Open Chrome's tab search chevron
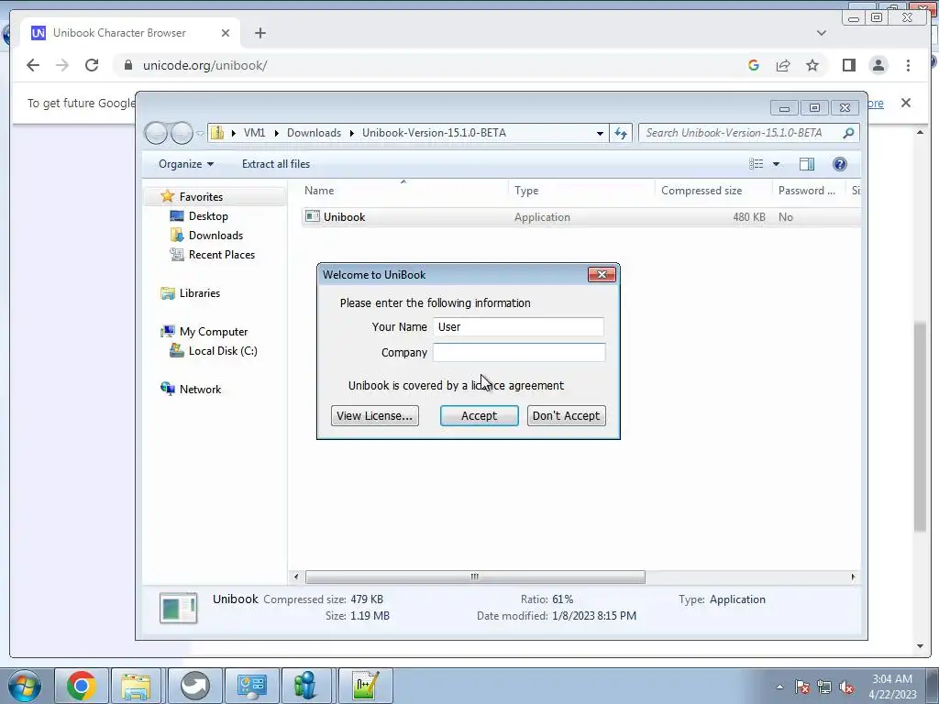Viewport: 939px width, 704px height. pyautogui.click(x=821, y=33)
